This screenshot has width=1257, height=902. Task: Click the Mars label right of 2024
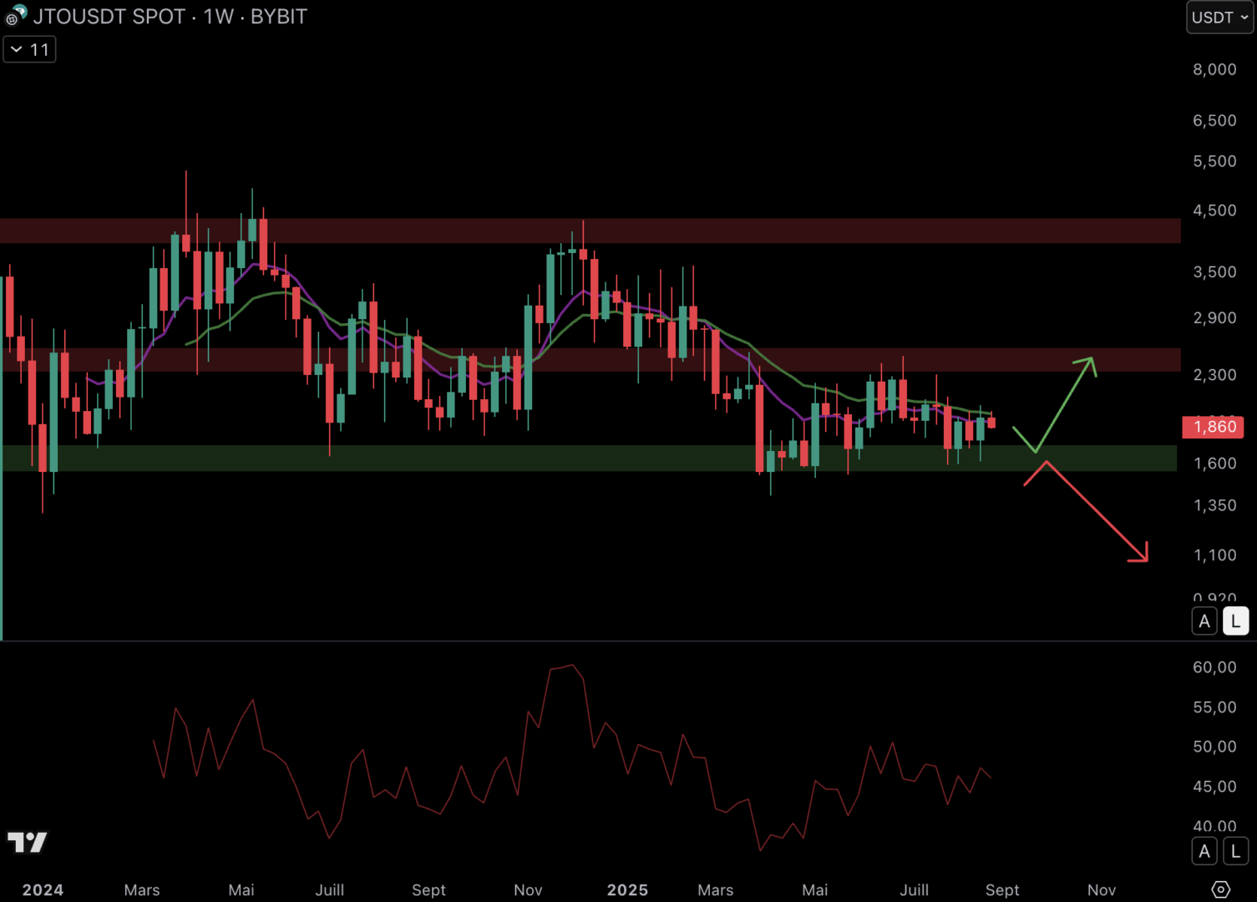click(142, 890)
